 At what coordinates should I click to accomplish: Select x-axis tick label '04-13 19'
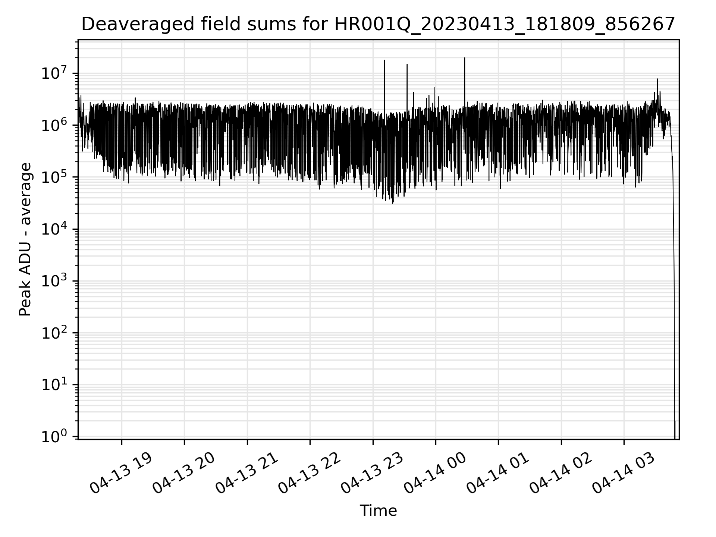[x=121, y=473]
